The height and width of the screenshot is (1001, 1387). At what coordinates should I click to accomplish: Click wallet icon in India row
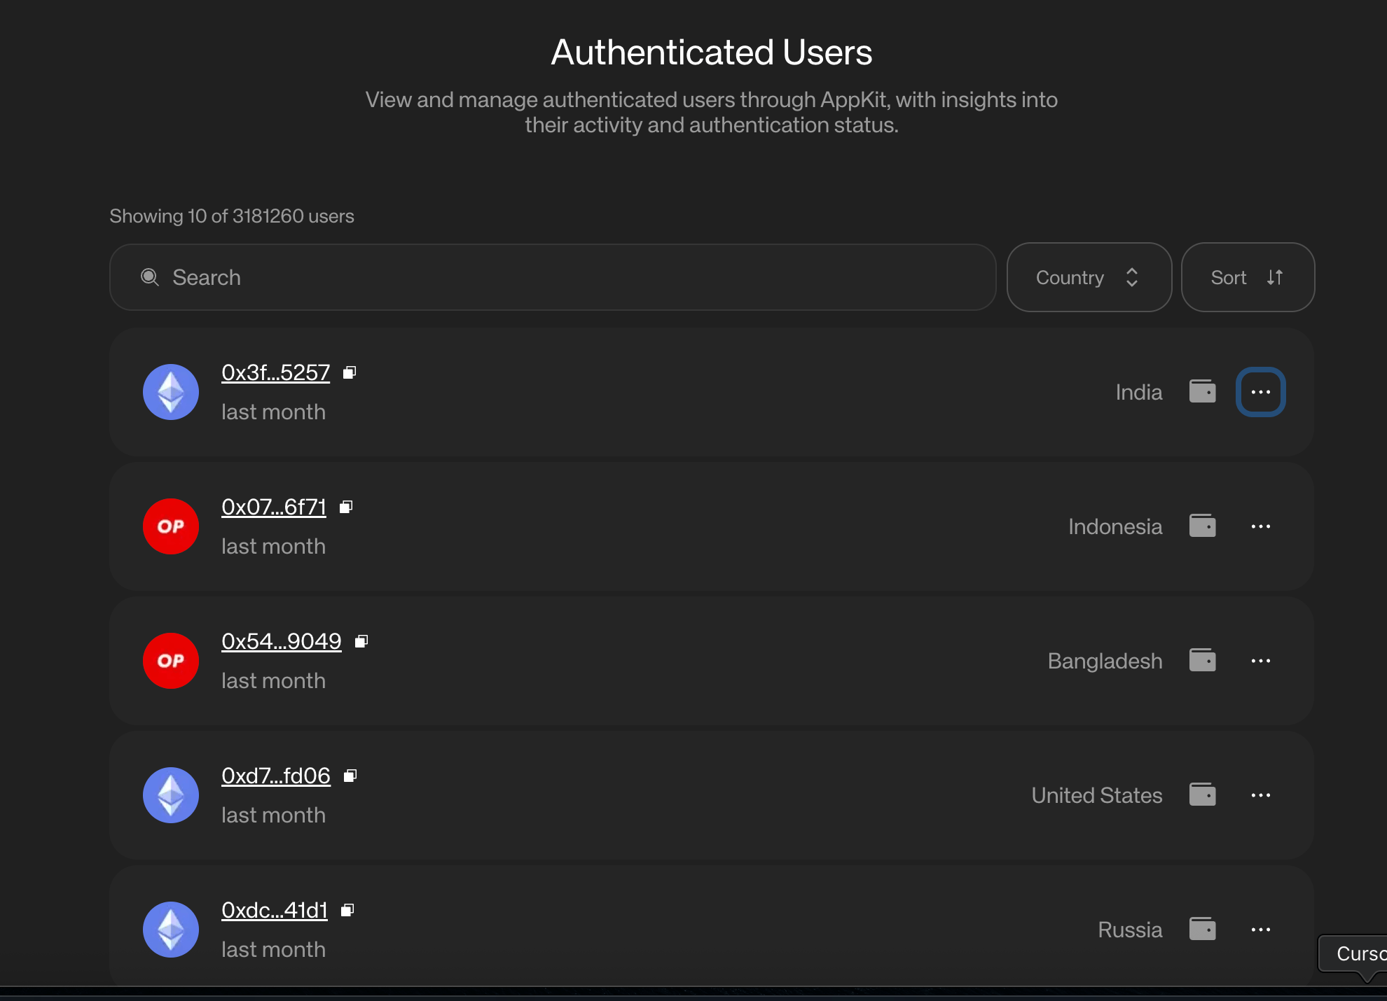click(1202, 391)
